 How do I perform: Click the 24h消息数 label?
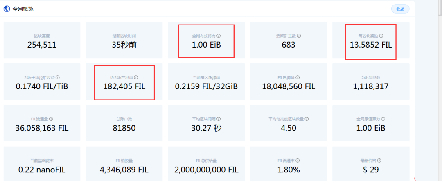(371, 77)
